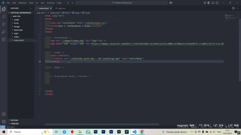241x135 pixels.
Task: Click body in the breadcrumb path
Action: (x=77, y=13)
